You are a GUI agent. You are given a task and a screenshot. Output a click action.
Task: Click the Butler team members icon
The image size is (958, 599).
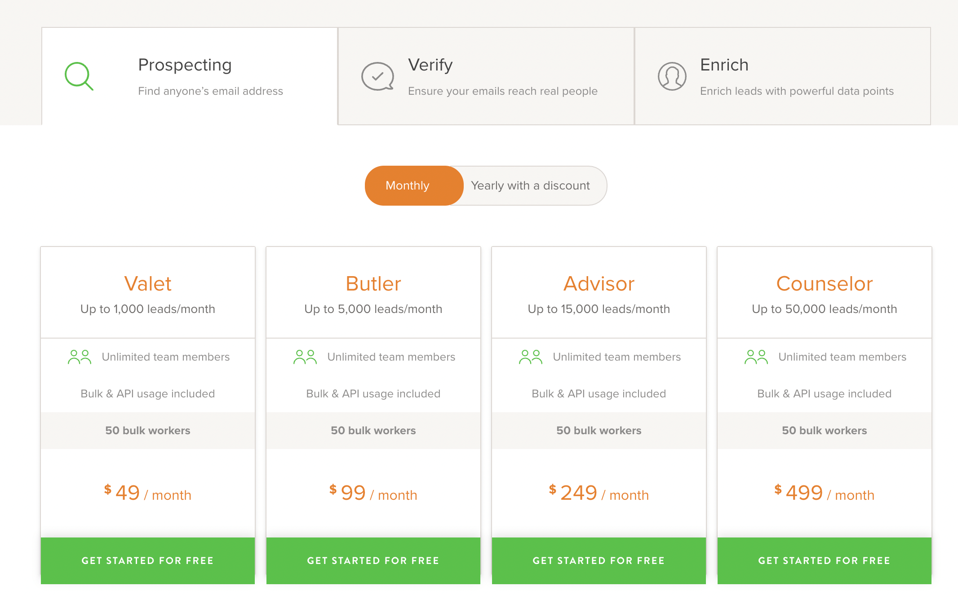click(x=304, y=357)
